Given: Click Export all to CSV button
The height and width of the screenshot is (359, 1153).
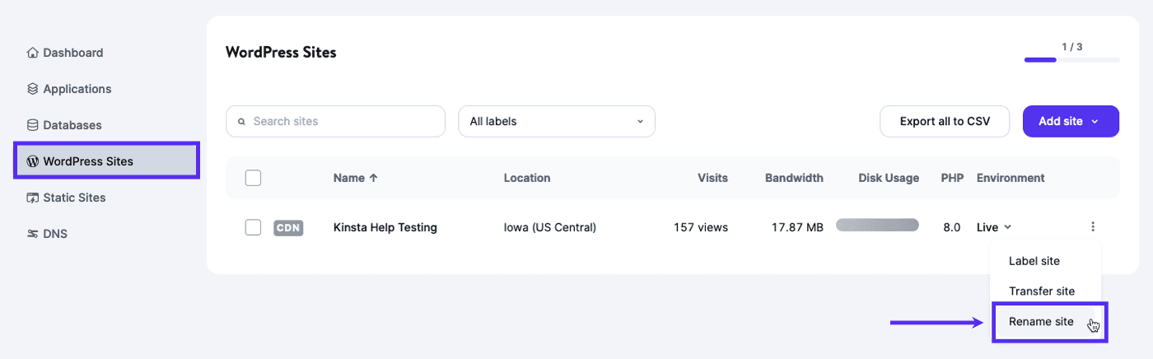Looking at the screenshot, I should 945,121.
